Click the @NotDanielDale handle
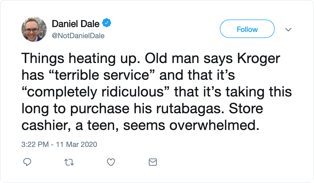 78,36
